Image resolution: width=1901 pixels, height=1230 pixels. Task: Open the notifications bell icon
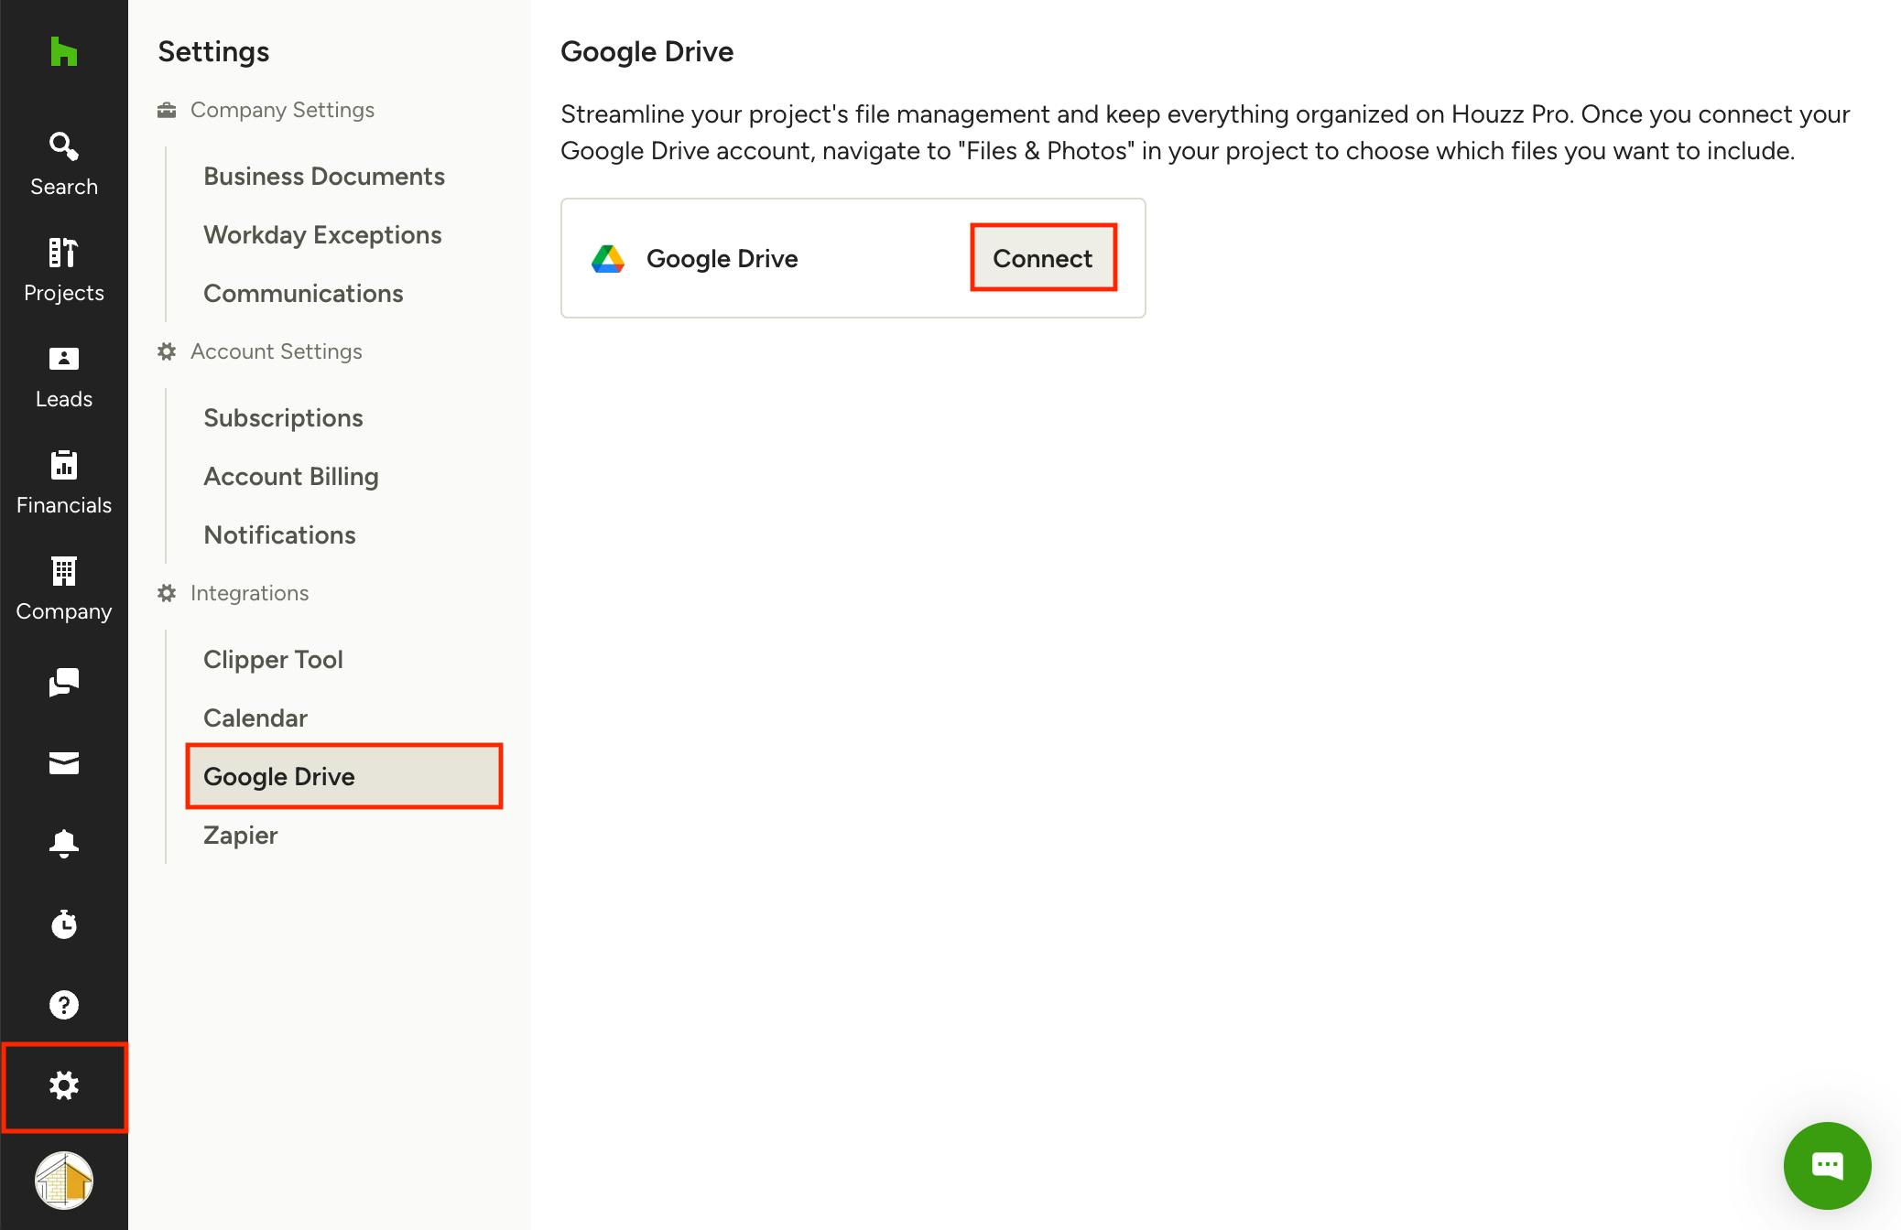pos(63,844)
